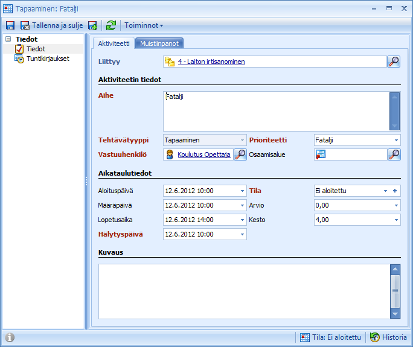Select Tiedot item in the left tree

point(36,49)
